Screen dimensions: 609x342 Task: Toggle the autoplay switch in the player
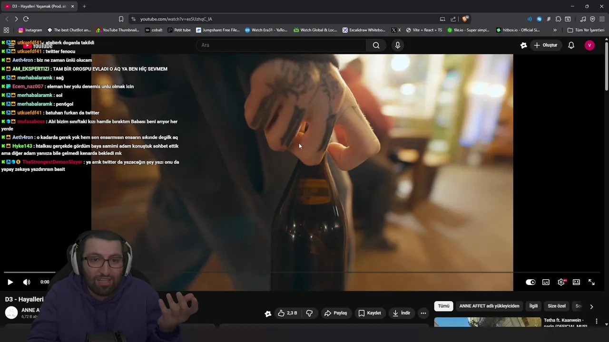(530, 282)
